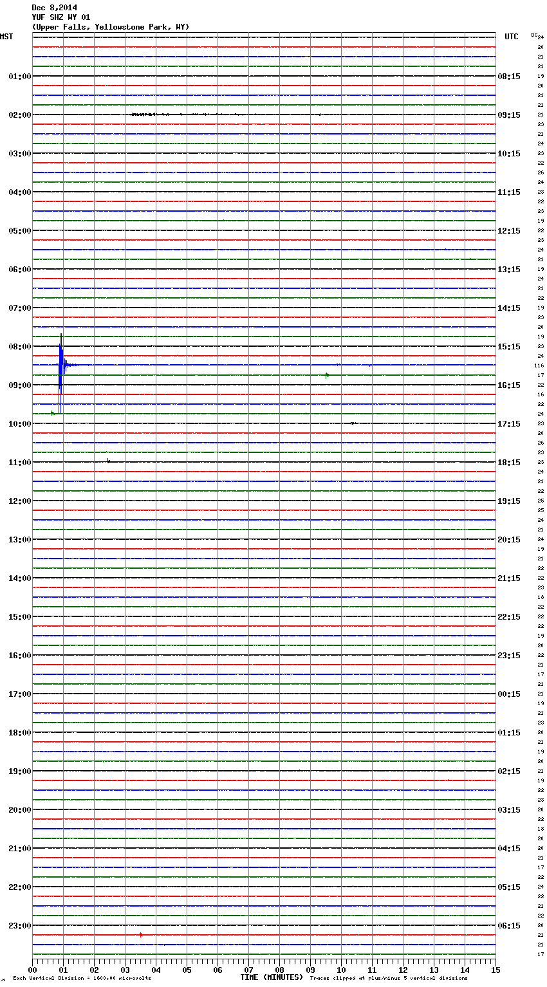Click the "Each Vertical Division = 1600.00 microvolts" note
This screenshot has height=987, width=547.
(x=82, y=979)
